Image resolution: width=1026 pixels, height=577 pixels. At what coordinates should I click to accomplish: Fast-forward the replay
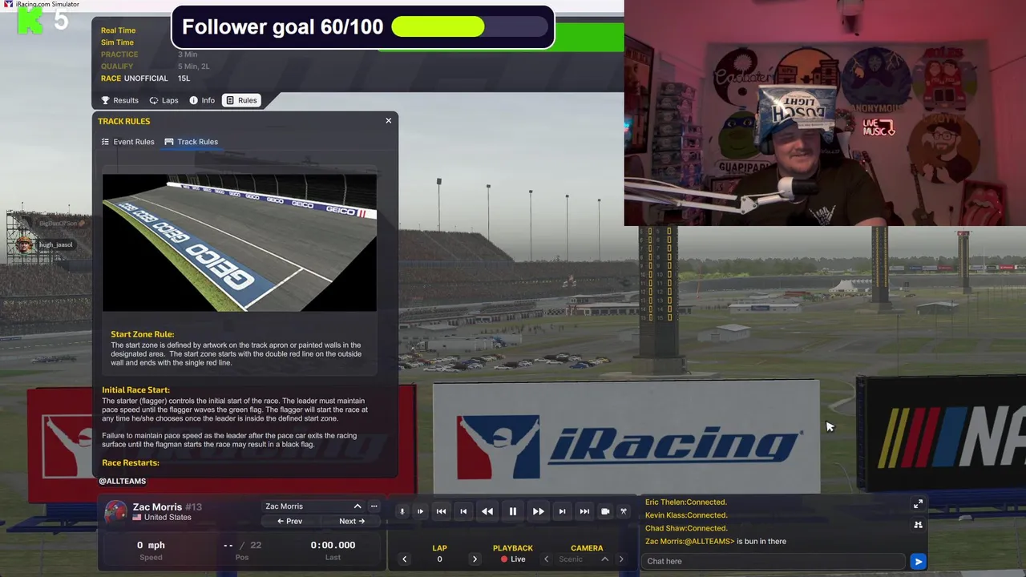539,511
